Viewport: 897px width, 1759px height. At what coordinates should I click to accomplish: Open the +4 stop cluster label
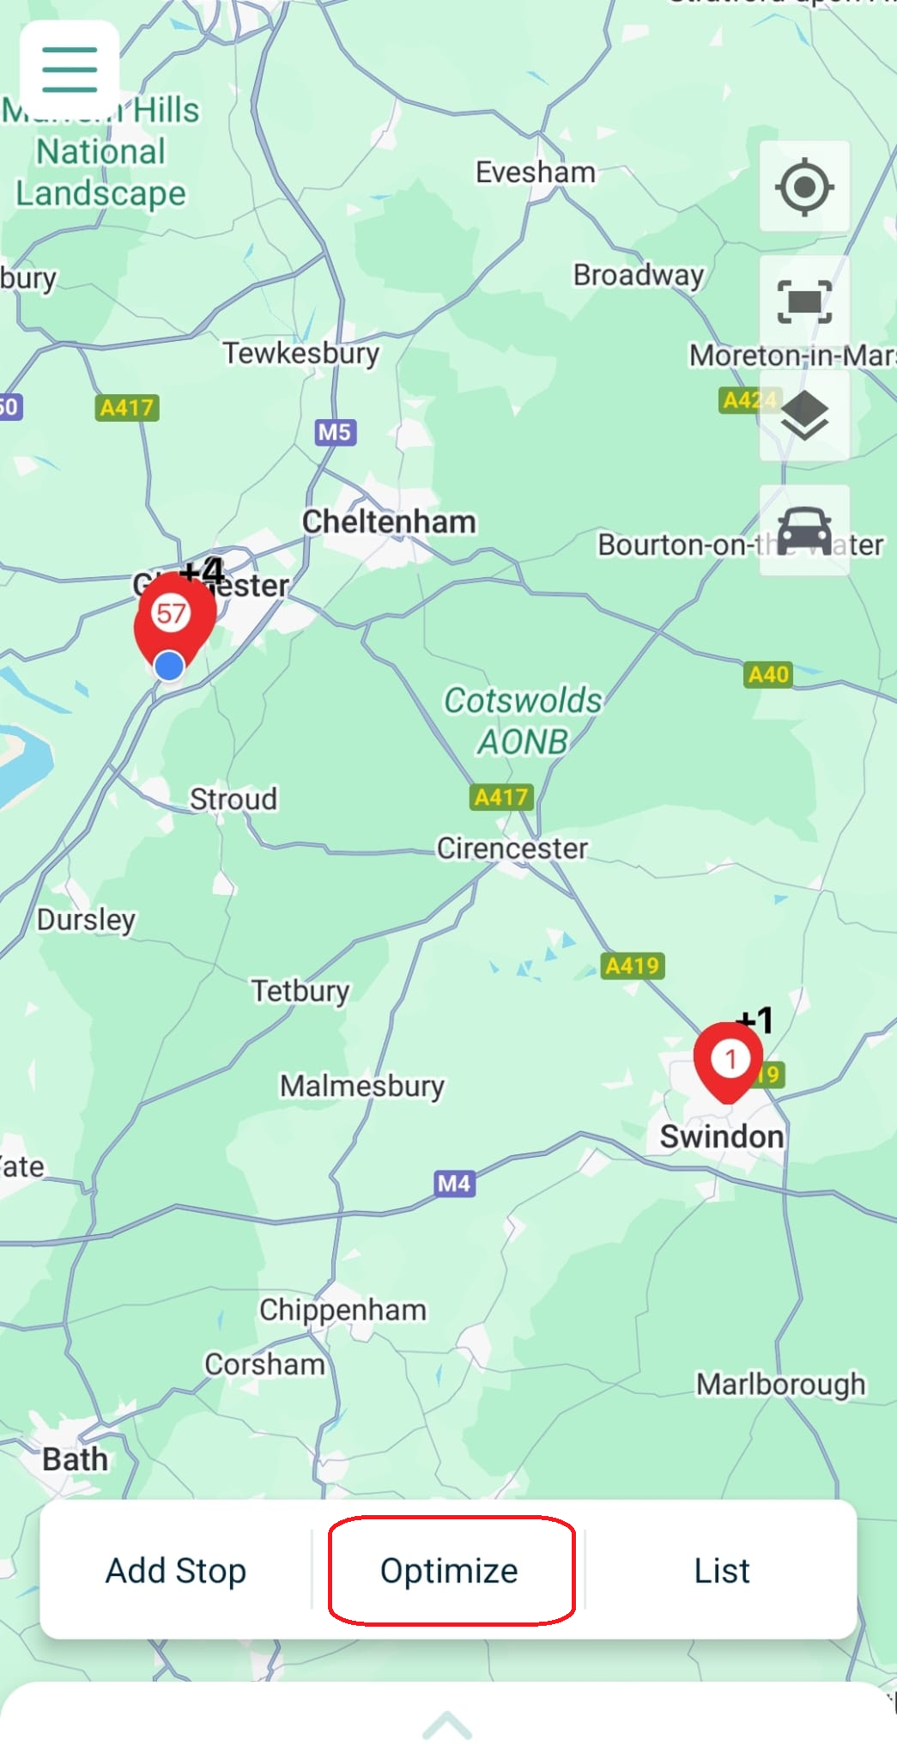(x=202, y=571)
